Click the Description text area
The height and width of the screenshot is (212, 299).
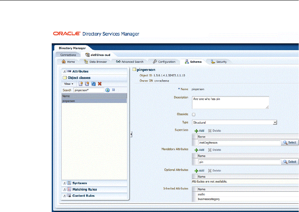230,103
